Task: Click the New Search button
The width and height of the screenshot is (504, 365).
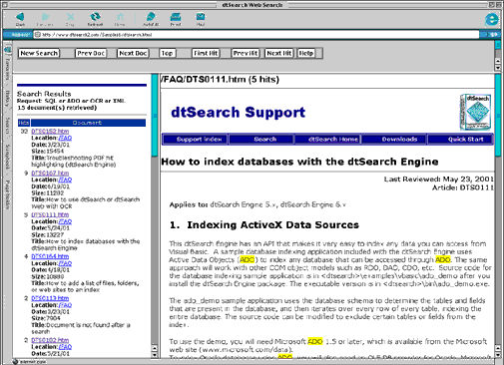Action: 39,53
